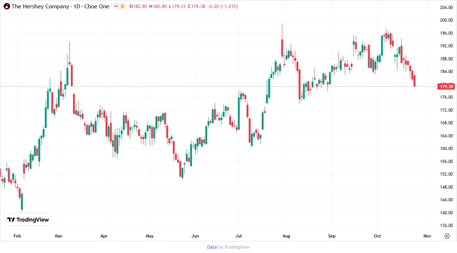Click the 188.00 price axis label
Viewport: 457px width, 253px height.
coord(446,58)
